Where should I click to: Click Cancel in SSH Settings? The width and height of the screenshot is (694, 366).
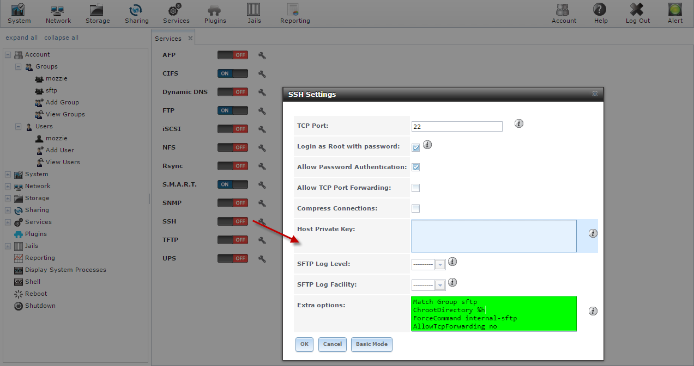point(333,344)
